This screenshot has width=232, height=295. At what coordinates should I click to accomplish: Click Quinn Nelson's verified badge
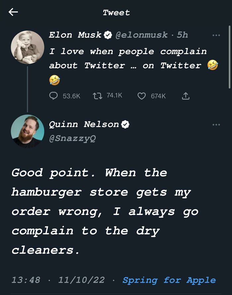(x=125, y=124)
